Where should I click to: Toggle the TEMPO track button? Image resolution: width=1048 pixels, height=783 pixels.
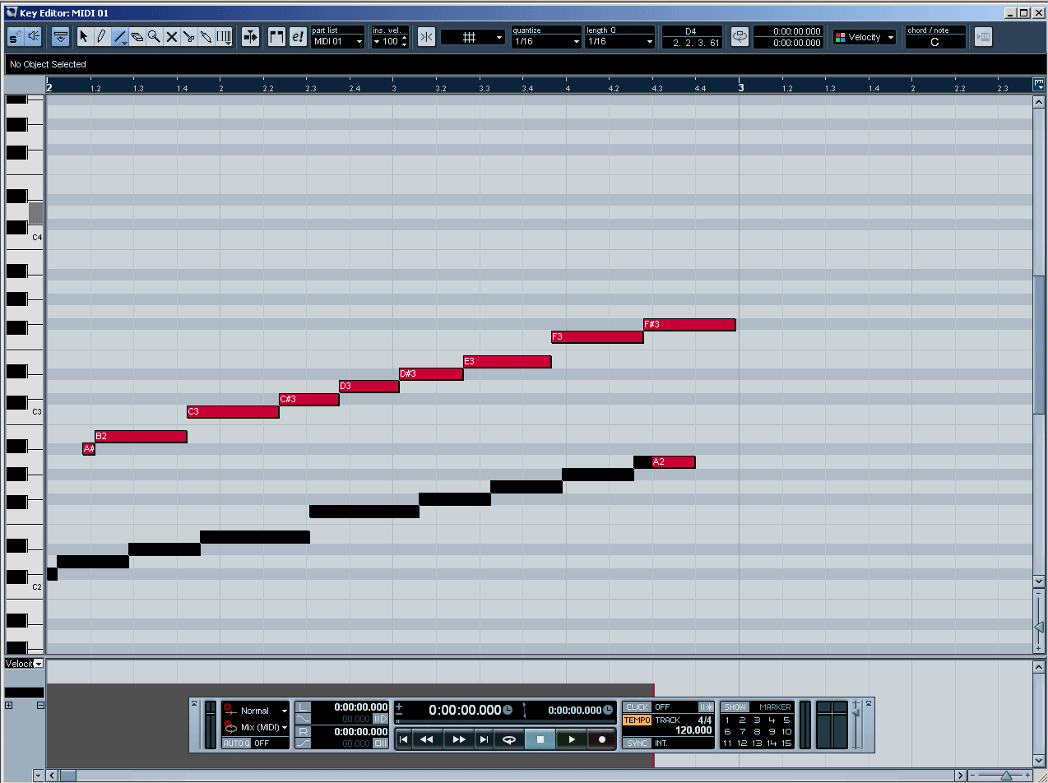point(637,720)
